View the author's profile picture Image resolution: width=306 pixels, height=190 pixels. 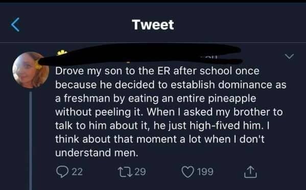(31, 70)
